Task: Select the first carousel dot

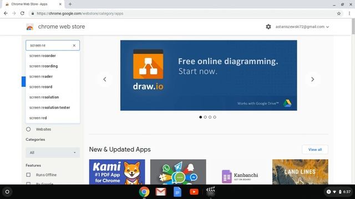Action: [x=201, y=117]
